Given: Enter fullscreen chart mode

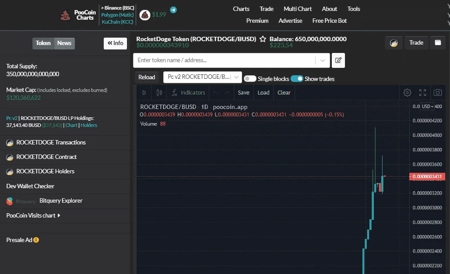Looking at the screenshot, I should [x=422, y=93].
